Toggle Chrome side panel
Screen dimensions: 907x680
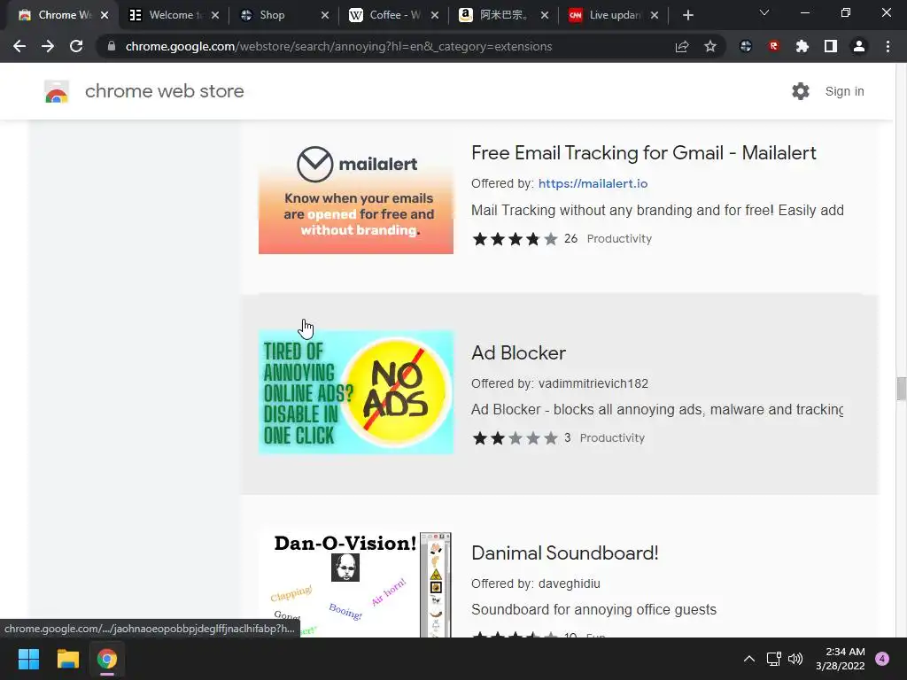[x=831, y=46]
